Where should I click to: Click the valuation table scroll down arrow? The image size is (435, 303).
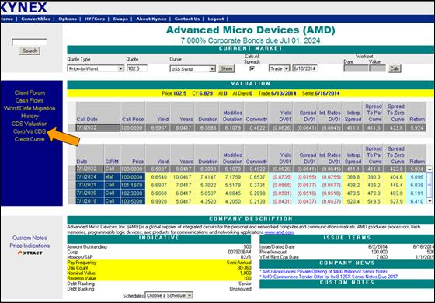point(430,201)
